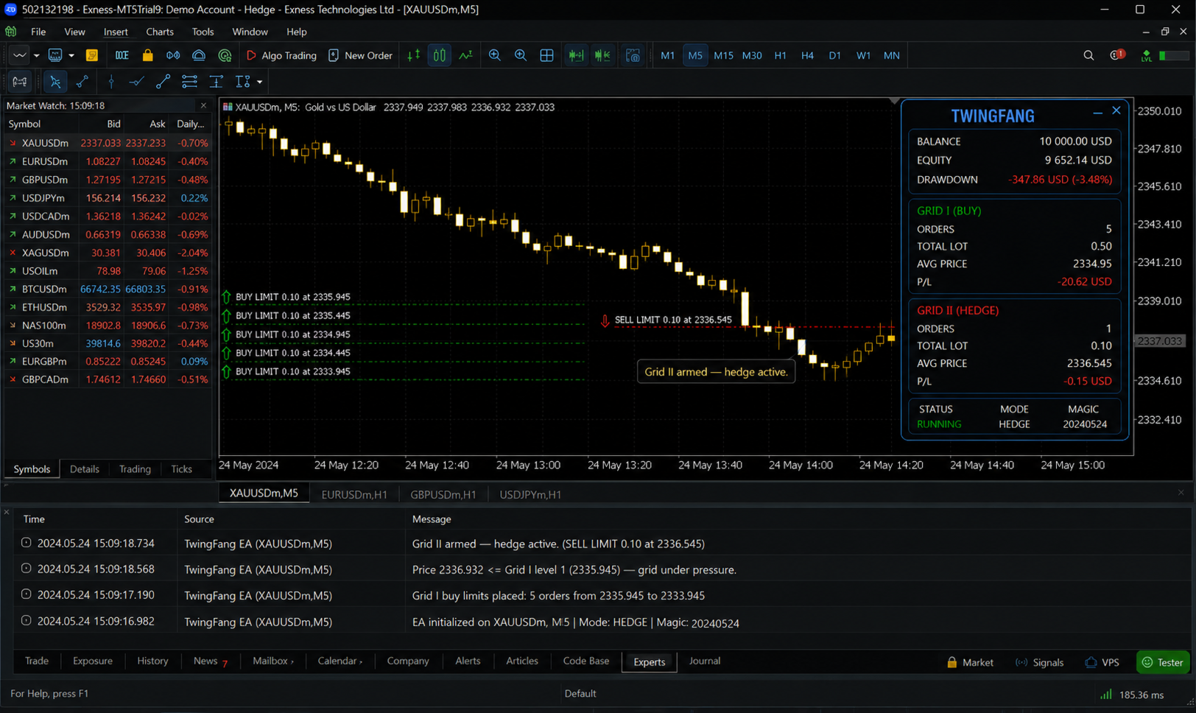
Task: Open the USDJPYm,H1 chart tab
Action: click(x=530, y=494)
